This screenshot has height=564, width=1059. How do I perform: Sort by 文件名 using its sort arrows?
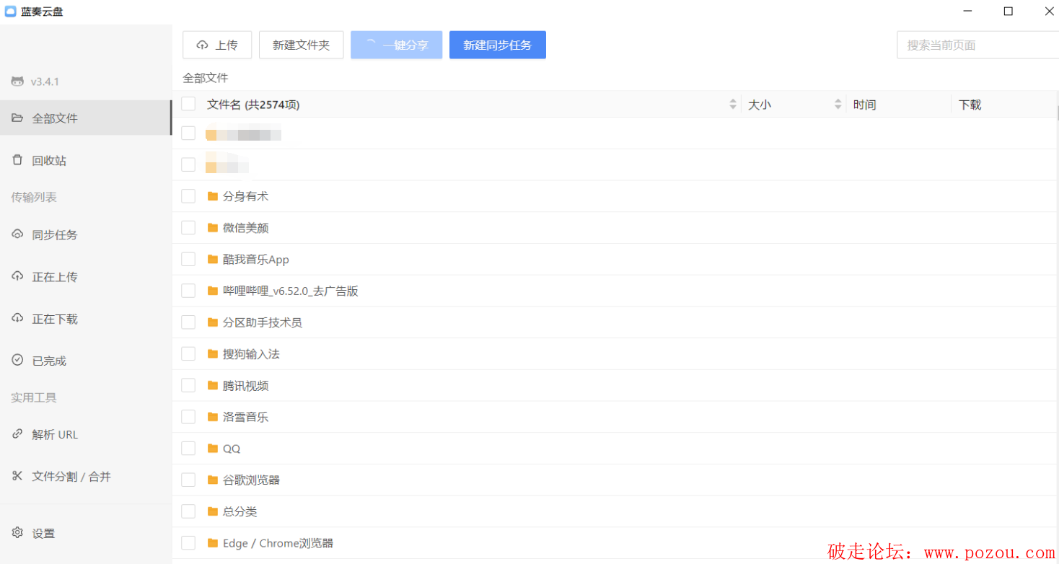(733, 105)
